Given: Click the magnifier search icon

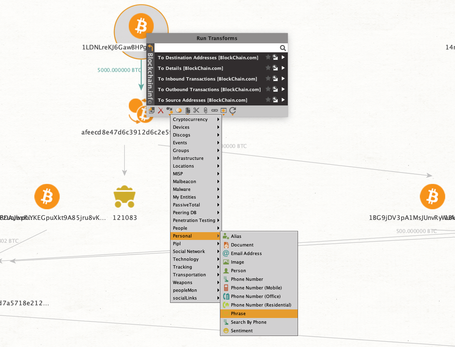Looking at the screenshot, I should point(282,48).
